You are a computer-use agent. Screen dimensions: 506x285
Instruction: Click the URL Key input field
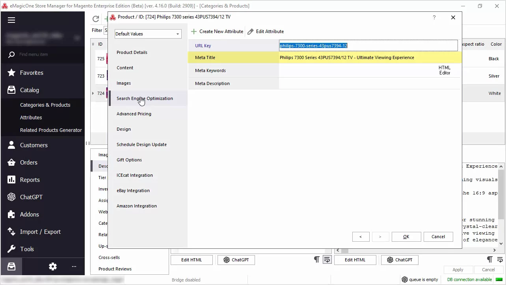368,46
